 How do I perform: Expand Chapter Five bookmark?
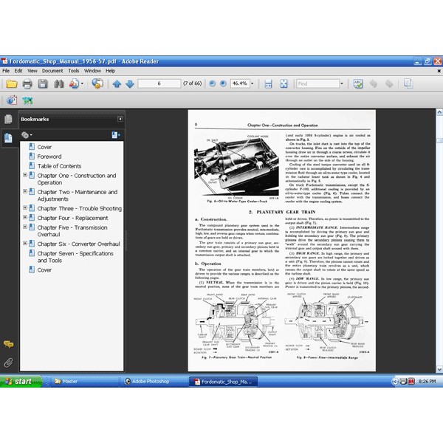click(25, 227)
